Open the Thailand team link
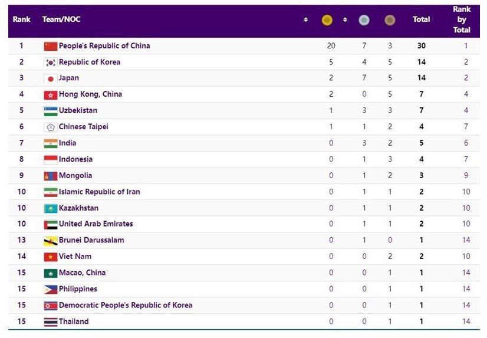 74,321
